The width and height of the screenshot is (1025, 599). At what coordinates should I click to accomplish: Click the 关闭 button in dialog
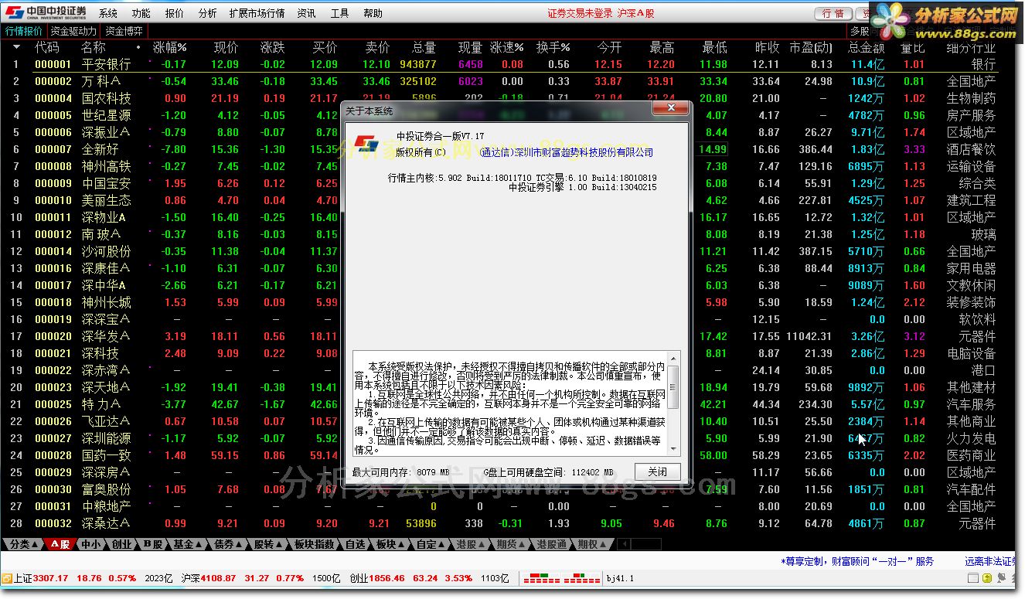point(657,471)
